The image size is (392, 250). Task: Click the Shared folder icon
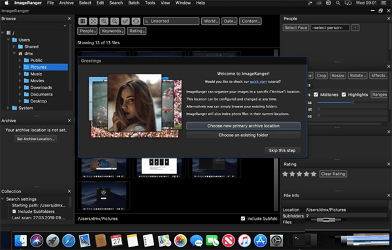(20, 46)
